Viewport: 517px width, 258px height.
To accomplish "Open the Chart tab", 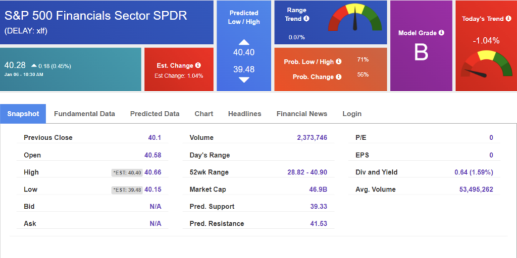I will tap(204, 114).
